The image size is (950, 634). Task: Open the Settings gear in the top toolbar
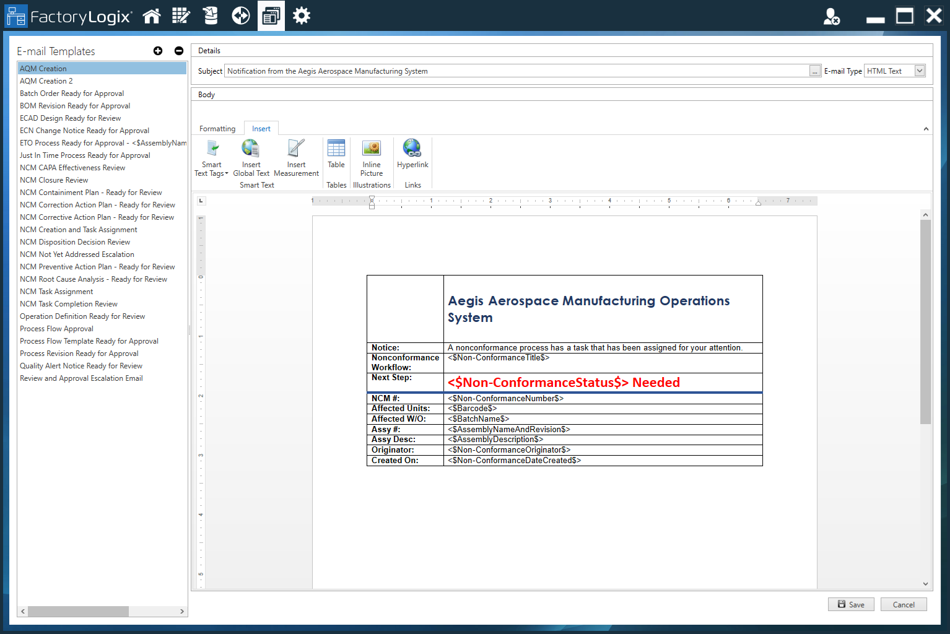301,15
